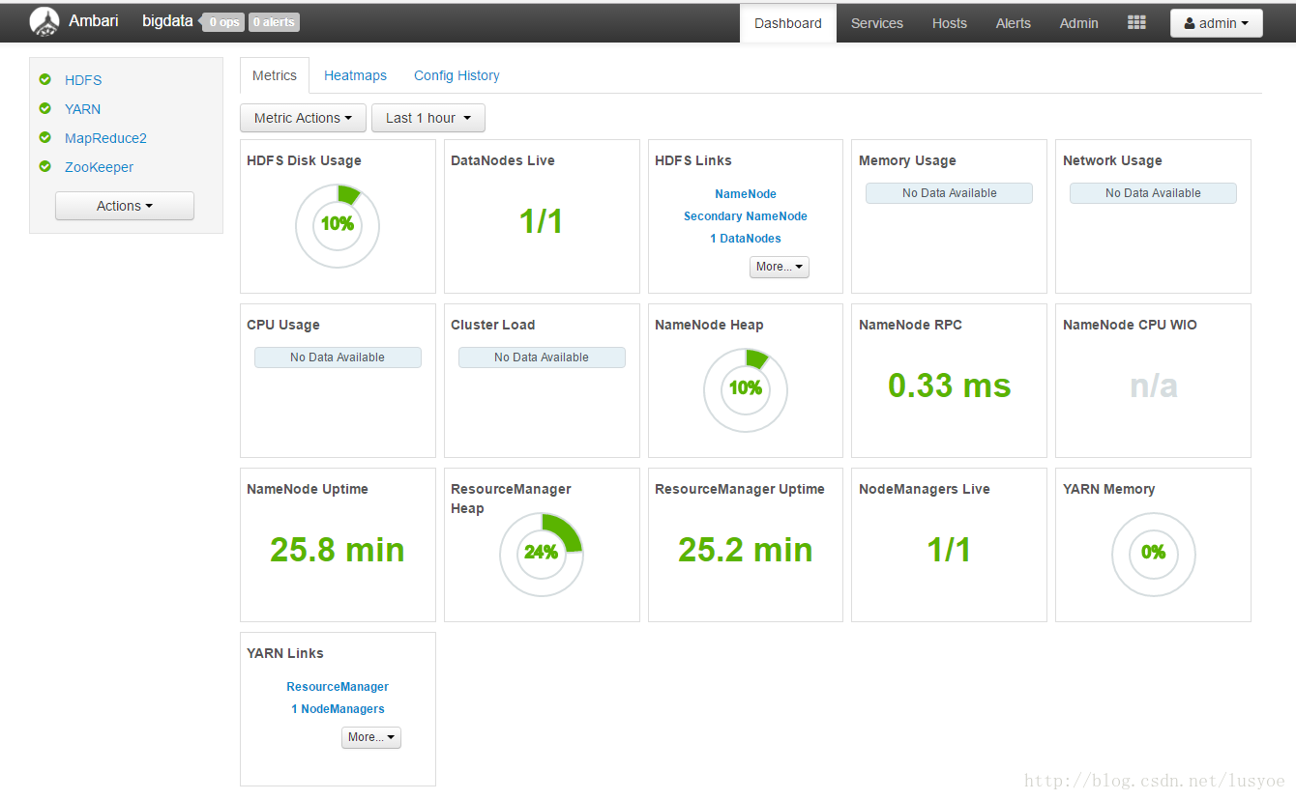Open the Admin nav item
The height and width of the screenshot is (800, 1296).
(x=1079, y=23)
